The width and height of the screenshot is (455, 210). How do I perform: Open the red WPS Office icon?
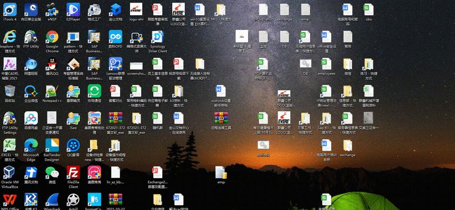point(10,199)
